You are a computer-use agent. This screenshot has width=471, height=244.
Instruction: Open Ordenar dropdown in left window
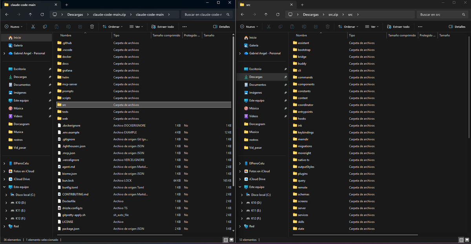pos(113,27)
